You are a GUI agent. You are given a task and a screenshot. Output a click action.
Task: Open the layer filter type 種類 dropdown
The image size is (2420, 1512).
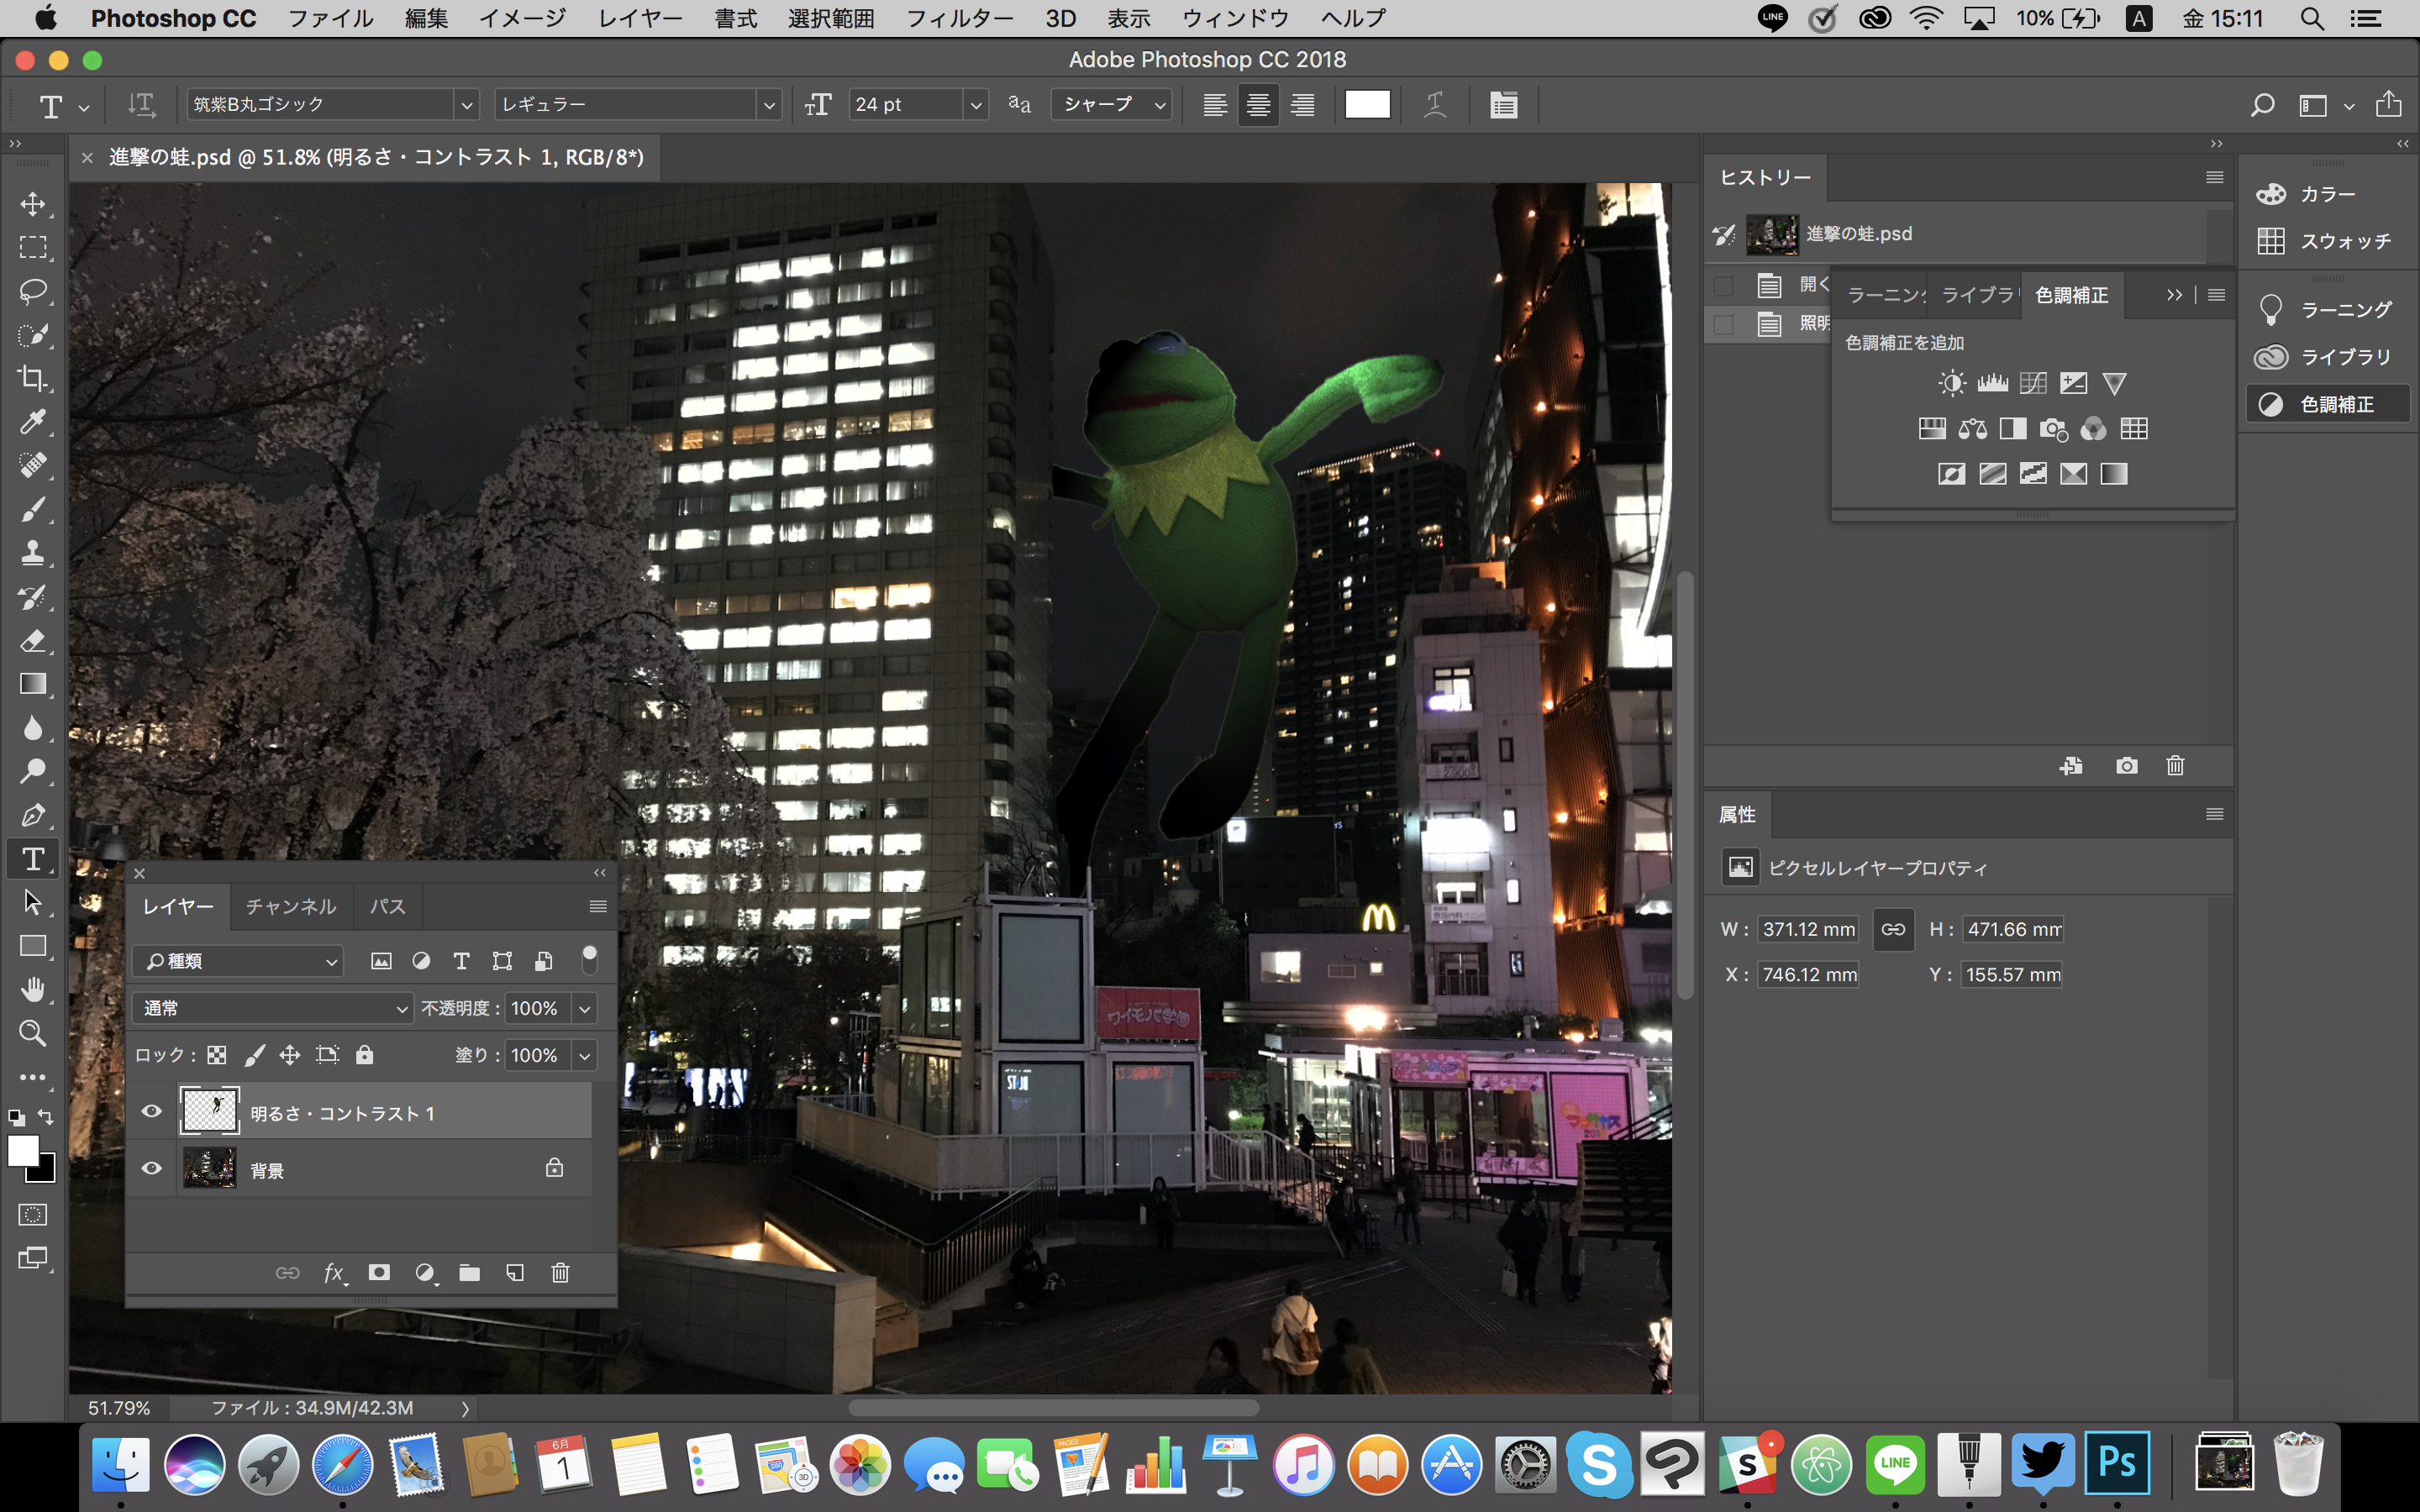tap(238, 961)
